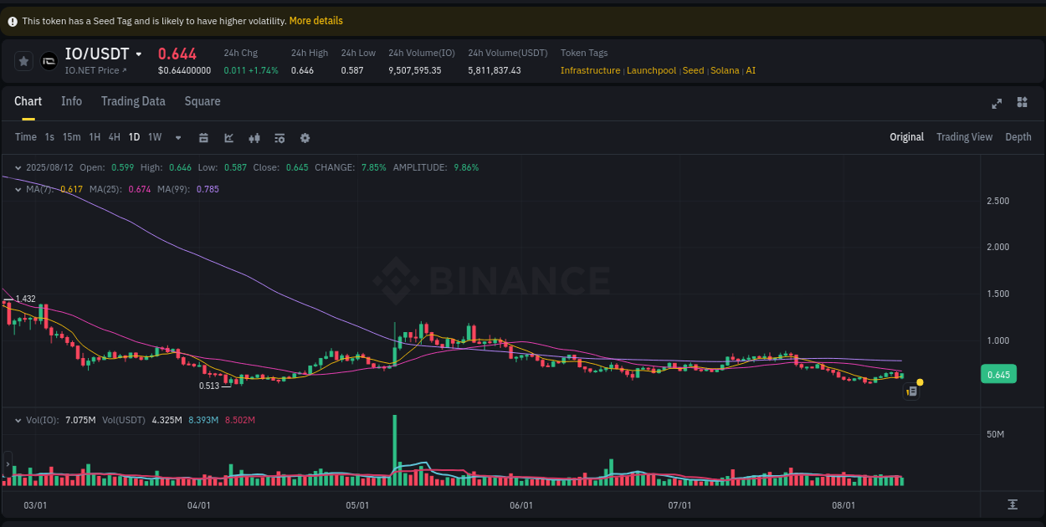Image resolution: width=1046 pixels, height=527 pixels.
Task: Switch to the Trading Data tab
Action: tap(133, 101)
